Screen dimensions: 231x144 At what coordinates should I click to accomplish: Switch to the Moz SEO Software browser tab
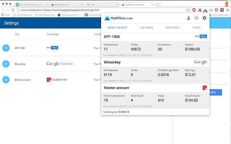31,5
